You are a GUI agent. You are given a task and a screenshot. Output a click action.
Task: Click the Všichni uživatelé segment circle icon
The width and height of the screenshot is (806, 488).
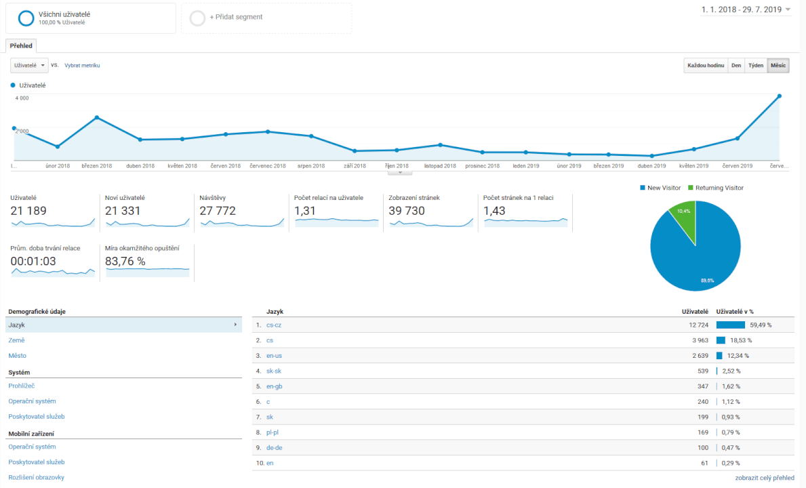(x=26, y=18)
